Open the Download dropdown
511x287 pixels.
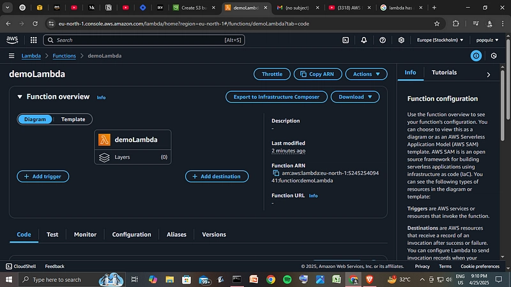click(355, 97)
